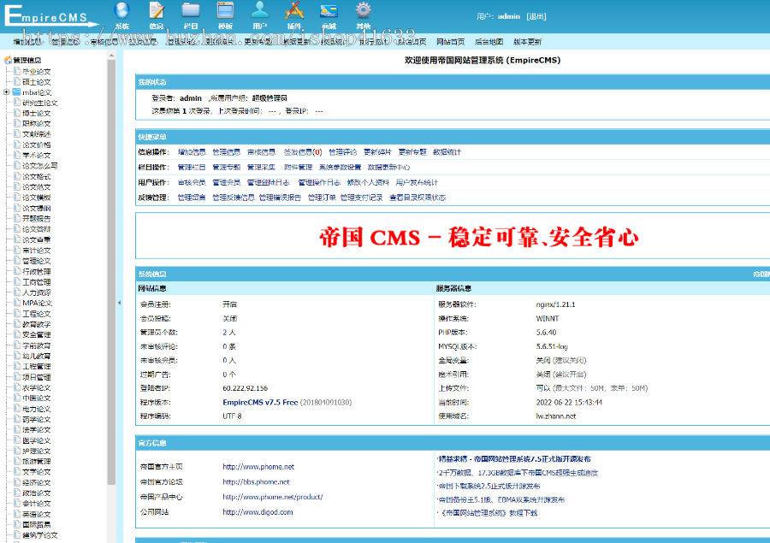The width and height of the screenshot is (770, 543).
Task: Click EmpireCMS v7.5 Free version link
Action: pyautogui.click(x=260, y=402)
